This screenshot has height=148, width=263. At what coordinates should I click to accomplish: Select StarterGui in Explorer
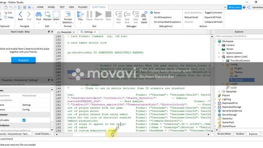tap(227, 118)
